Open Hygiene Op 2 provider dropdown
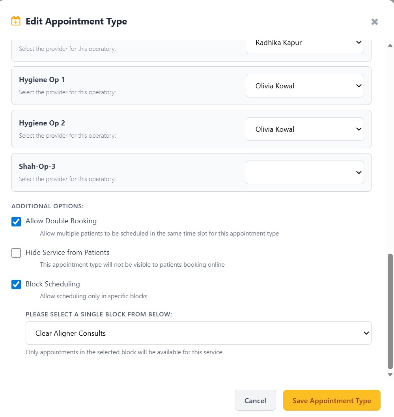 click(x=304, y=129)
